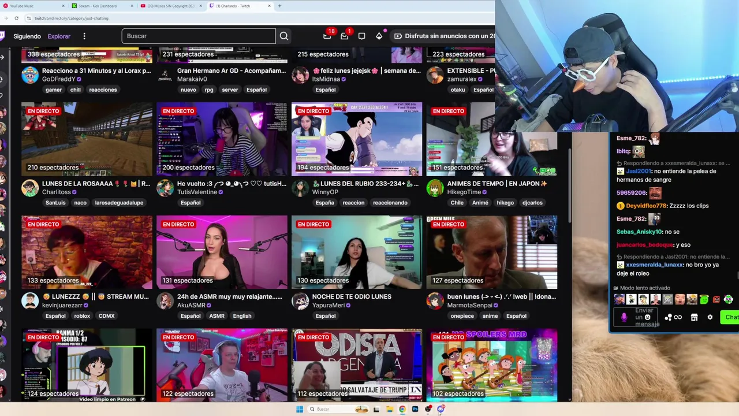Open Charlitoss LUNES DE LA ROSAAAA stream thumbnail

click(x=87, y=139)
